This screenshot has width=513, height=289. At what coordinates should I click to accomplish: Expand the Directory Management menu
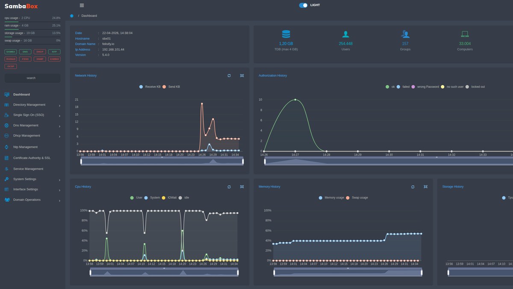click(32, 105)
